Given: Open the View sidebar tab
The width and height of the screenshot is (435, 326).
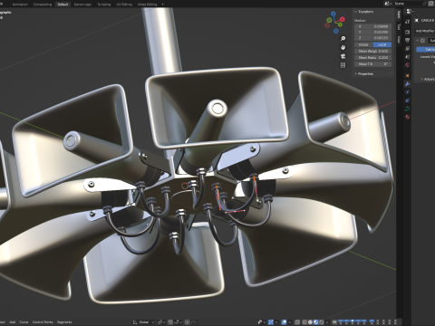Looking at the screenshot, I should click(399, 39).
